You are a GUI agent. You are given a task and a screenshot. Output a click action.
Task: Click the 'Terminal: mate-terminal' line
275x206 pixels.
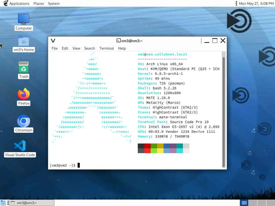click(x=162, y=117)
